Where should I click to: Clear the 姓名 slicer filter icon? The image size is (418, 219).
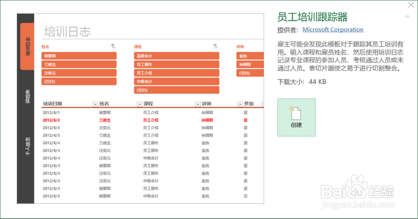click(113, 47)
